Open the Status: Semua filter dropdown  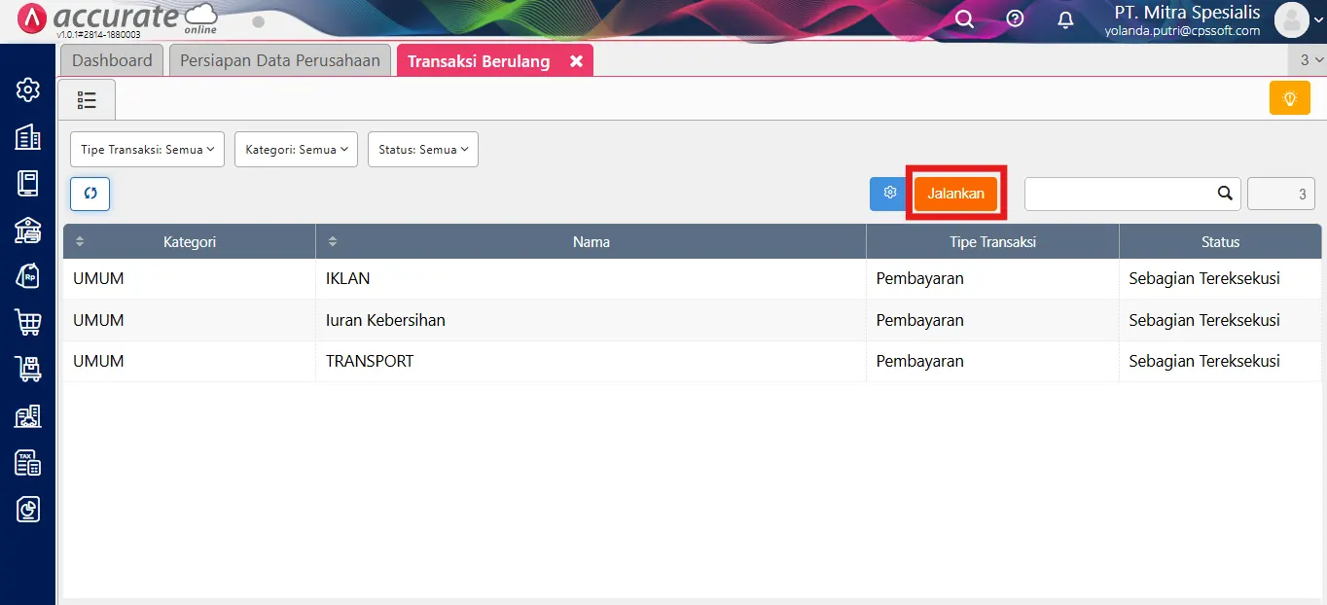click(x=422, y=149)
